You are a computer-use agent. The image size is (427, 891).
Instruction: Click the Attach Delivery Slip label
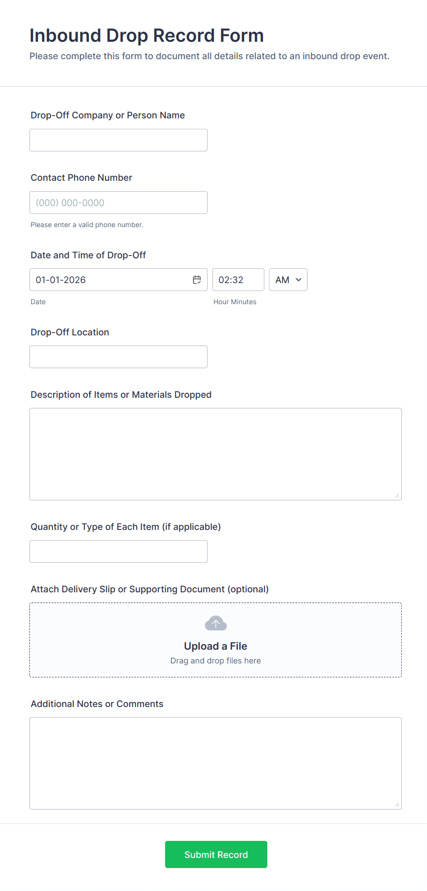tap(150, 589)
